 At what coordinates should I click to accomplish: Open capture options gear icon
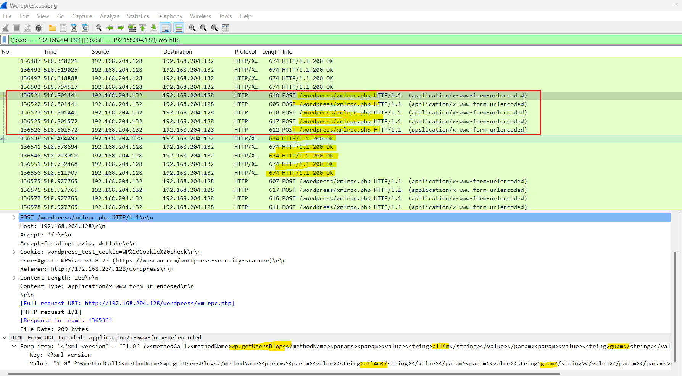39,28
